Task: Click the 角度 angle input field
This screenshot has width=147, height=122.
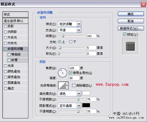Action: pos(74,68)
